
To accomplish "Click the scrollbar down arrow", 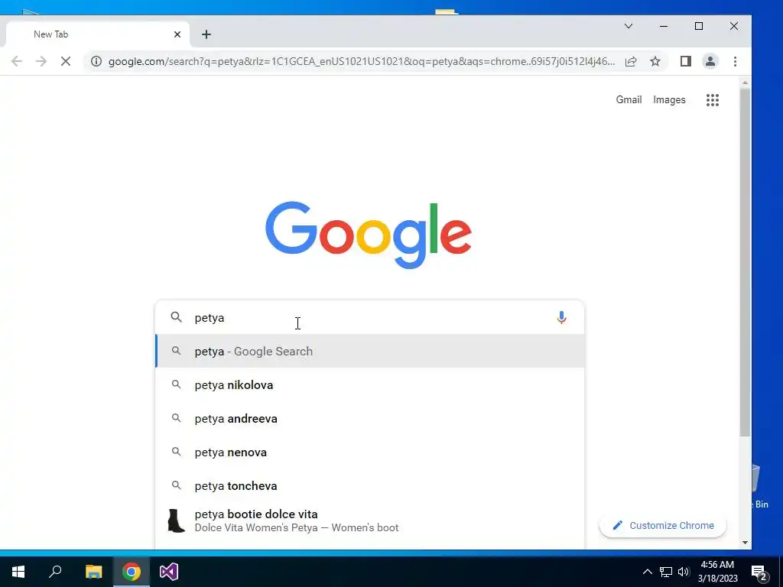I will (745, 543).
